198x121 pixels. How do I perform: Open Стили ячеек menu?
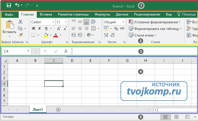142,35
